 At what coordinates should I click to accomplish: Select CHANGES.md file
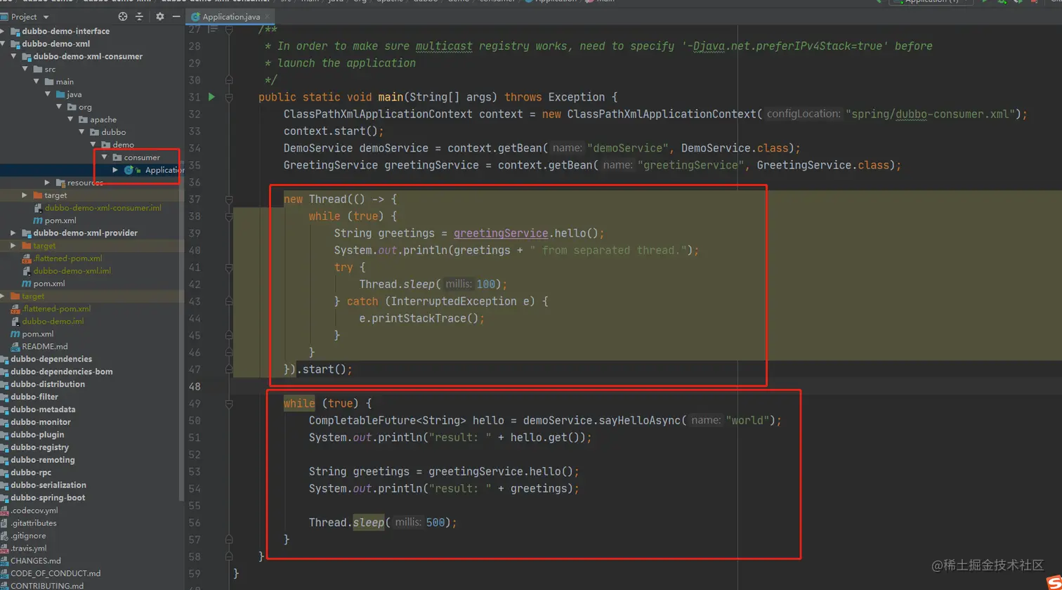(x=36, y=561)
